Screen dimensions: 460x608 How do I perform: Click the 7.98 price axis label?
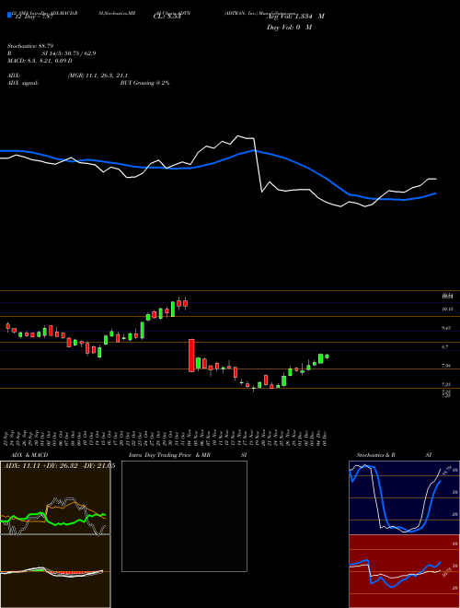point(446,366)
